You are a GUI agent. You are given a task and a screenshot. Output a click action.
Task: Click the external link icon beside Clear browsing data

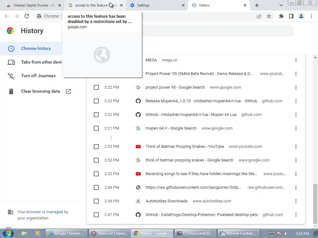(x=68, y=91)
